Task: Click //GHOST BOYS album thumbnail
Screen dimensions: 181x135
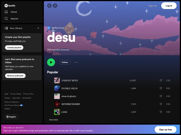Action: coord(57,80)
